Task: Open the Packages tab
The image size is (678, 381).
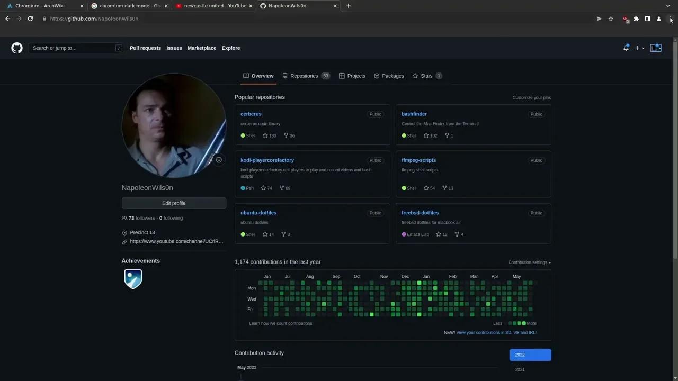Action: 389,76
